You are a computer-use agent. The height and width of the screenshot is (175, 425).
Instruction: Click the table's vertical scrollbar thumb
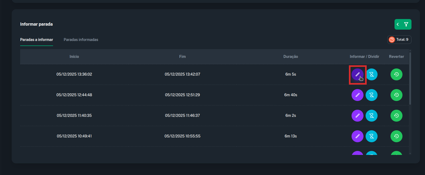click(x=410, y=78)
